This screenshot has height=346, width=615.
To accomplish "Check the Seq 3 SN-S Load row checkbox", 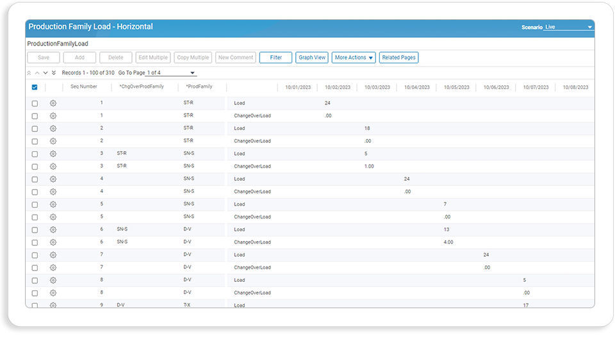I will tap(35, 154).
